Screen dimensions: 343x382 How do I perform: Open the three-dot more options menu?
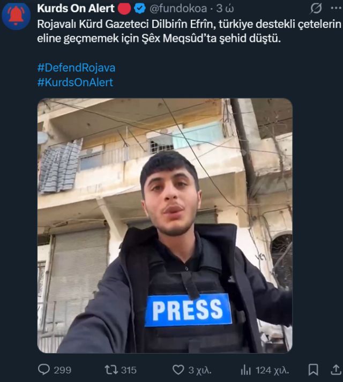[337, 8]
